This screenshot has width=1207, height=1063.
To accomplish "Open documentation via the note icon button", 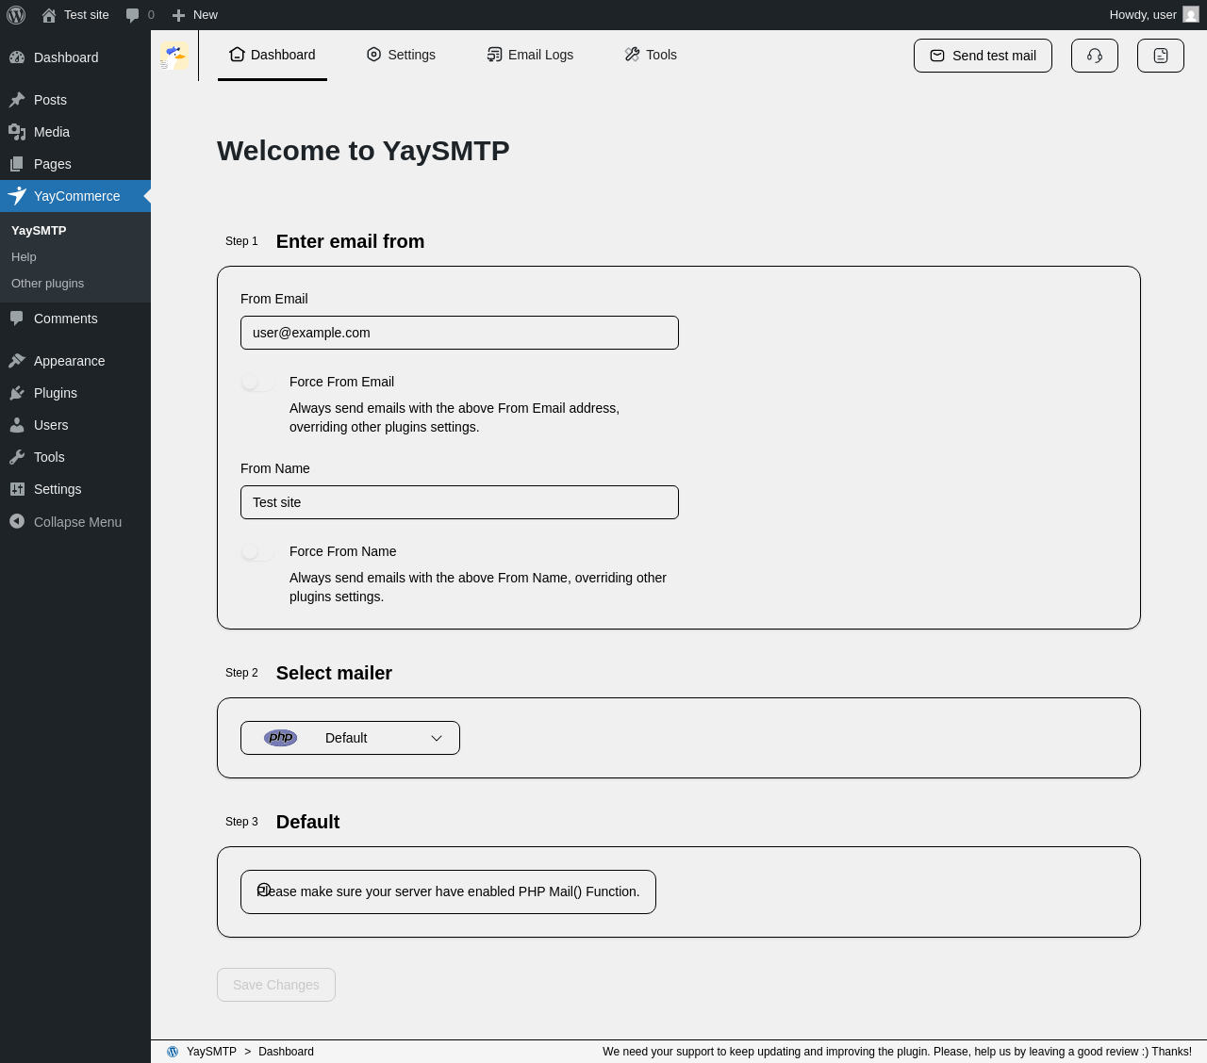I will (x=1161, y=56).
